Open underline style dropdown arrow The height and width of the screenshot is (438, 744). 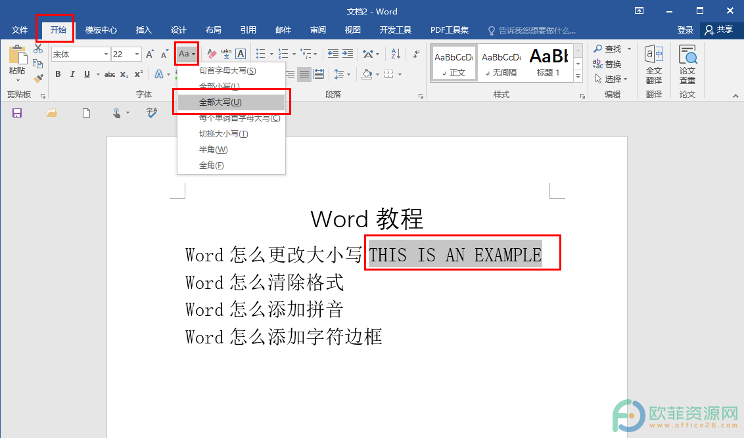tap(98, 74)
